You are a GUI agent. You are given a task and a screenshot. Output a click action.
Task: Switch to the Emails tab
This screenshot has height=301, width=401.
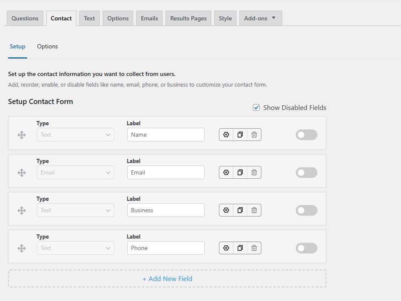[149, 18]
